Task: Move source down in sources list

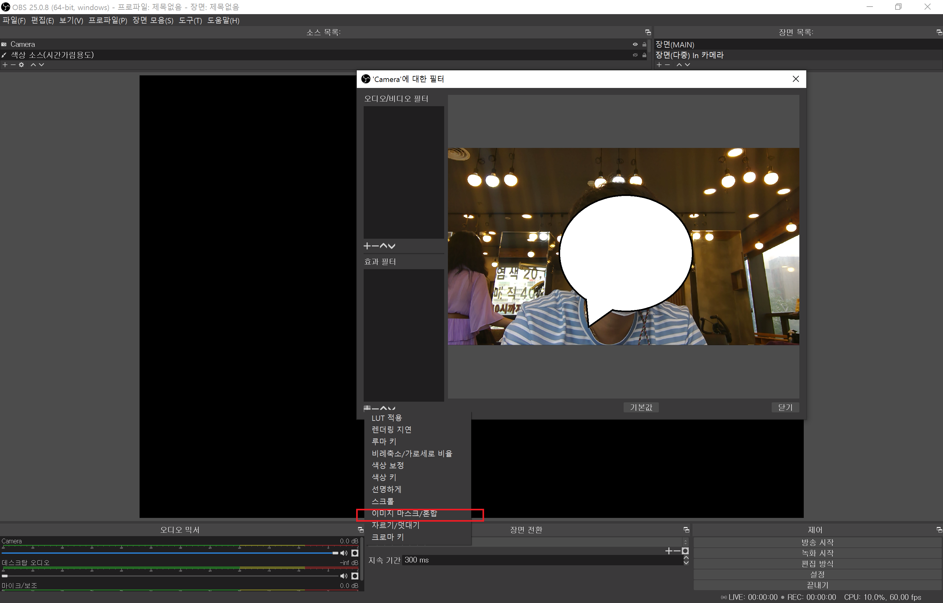Action: (x=41, y=65)
